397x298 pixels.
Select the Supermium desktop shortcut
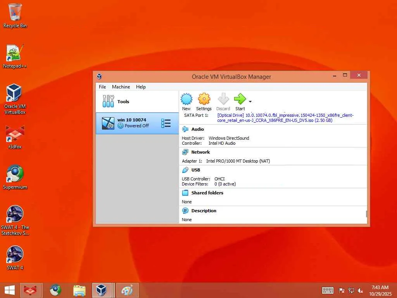click(15, 177)
